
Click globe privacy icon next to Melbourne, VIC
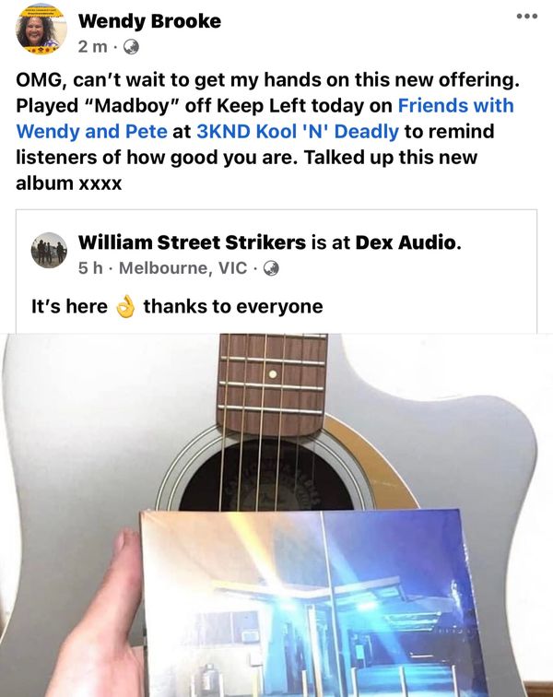pyautogui.click(x=271, y=268)
